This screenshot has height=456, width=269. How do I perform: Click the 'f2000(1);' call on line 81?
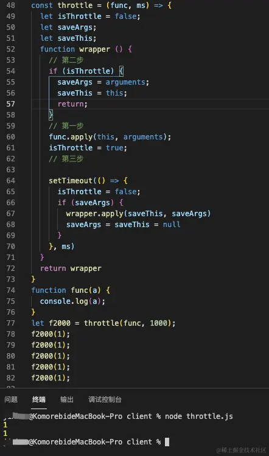[51, 367]
